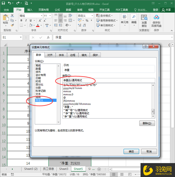Screen dimensions: 175x177
Task: Click the red Font Color A icon
Action: [x=38, y=25]
